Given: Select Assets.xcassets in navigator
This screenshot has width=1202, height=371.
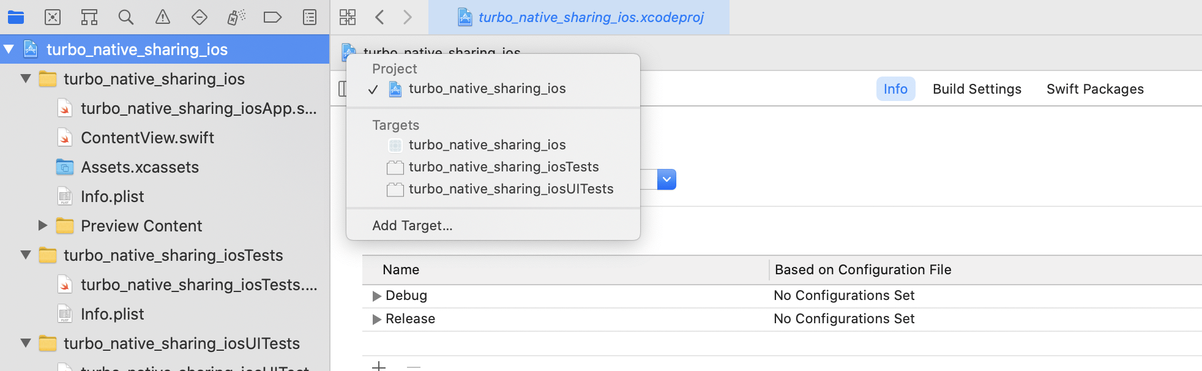Looking at the screenshot, I should [165, 167].
